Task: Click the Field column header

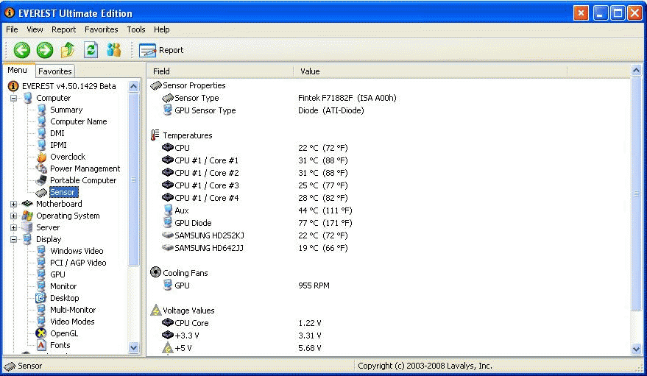Action: 220,71
